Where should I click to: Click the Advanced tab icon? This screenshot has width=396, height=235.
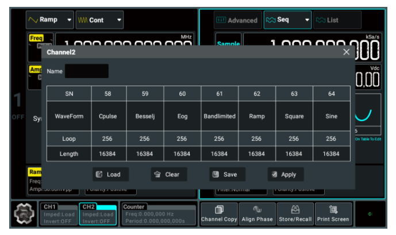point(221,20)
